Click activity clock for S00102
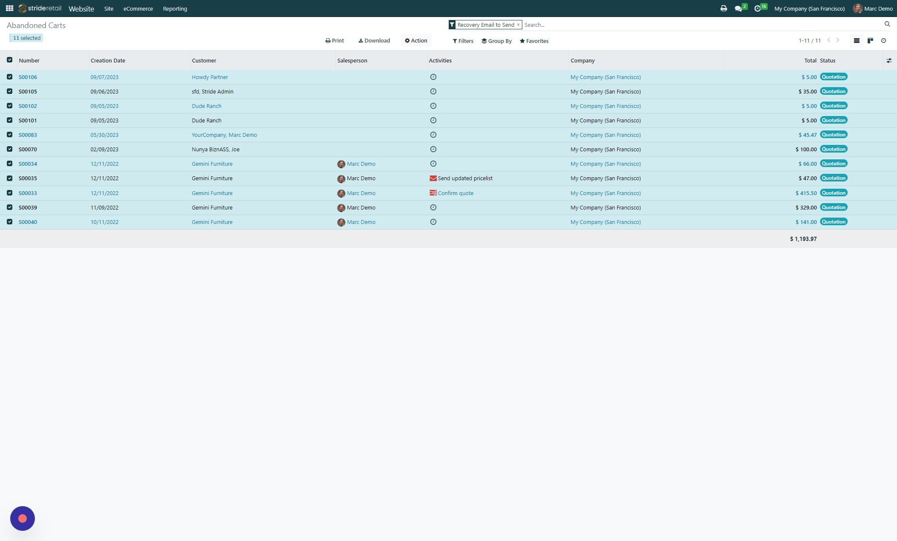This screenshot has height=541, width=897. tap(433, 106)
